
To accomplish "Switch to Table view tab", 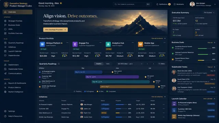I will click(107, 64).
